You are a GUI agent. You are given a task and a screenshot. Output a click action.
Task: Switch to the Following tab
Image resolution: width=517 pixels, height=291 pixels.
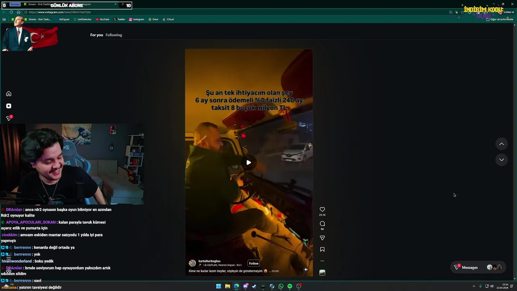coord(114,35)
